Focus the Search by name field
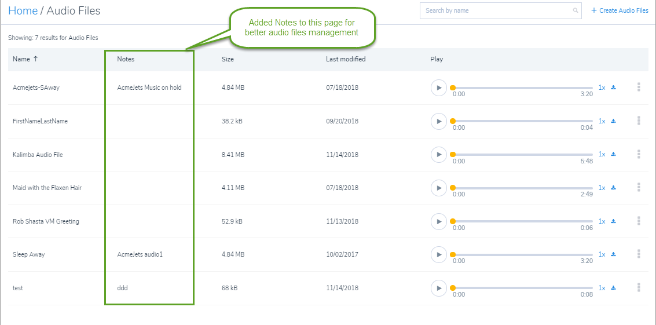 click(x=500, y=10)
